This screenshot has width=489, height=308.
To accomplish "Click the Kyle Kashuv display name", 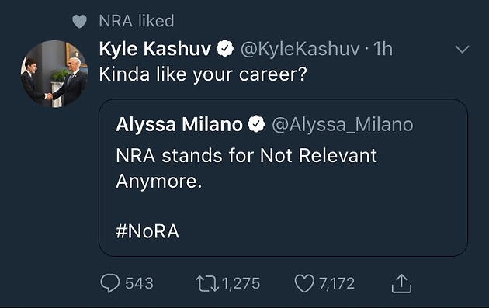I will click(155, 49).
